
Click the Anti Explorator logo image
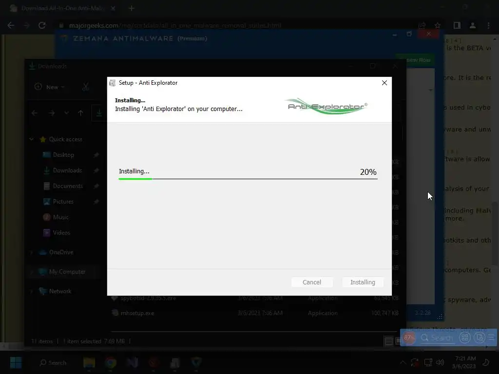(x=327, y=106)
